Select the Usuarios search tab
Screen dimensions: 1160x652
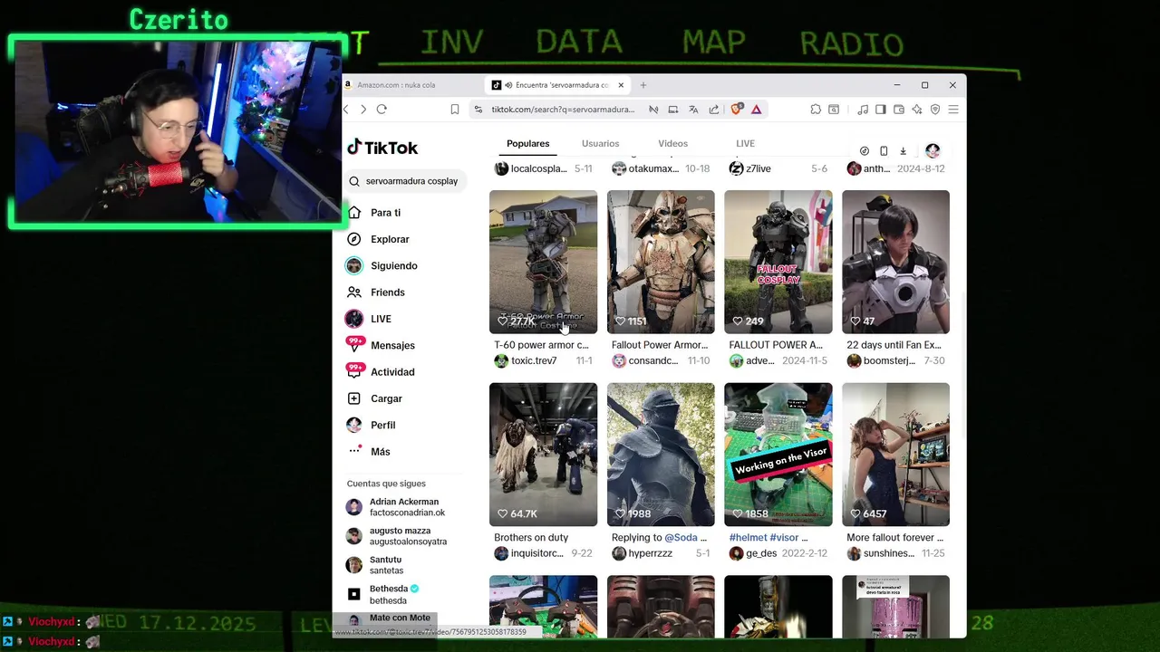(x=600, y=143)
